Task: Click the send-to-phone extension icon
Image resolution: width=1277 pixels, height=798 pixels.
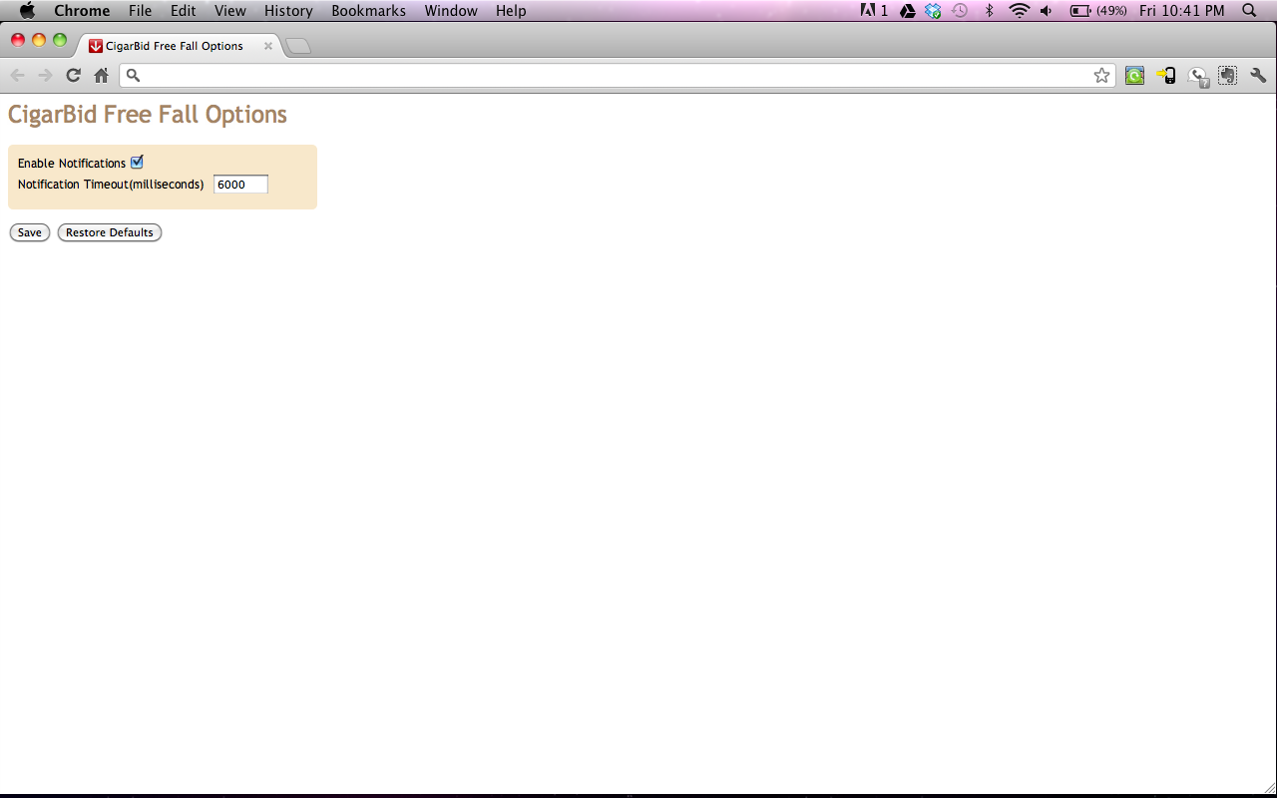Action: (1165, 76)
